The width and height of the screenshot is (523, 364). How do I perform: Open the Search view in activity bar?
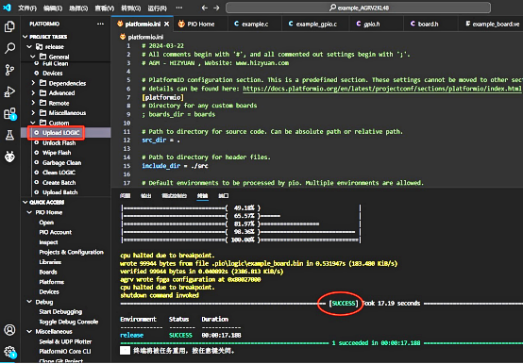(x=9, y=48)
